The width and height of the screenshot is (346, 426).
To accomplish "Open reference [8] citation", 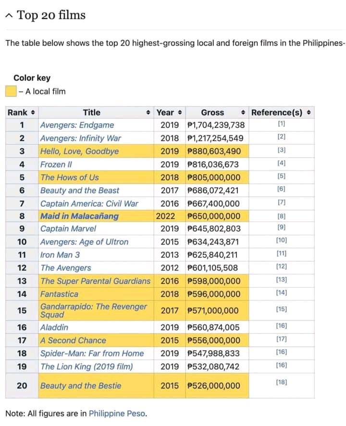I will tap(282, 216).
